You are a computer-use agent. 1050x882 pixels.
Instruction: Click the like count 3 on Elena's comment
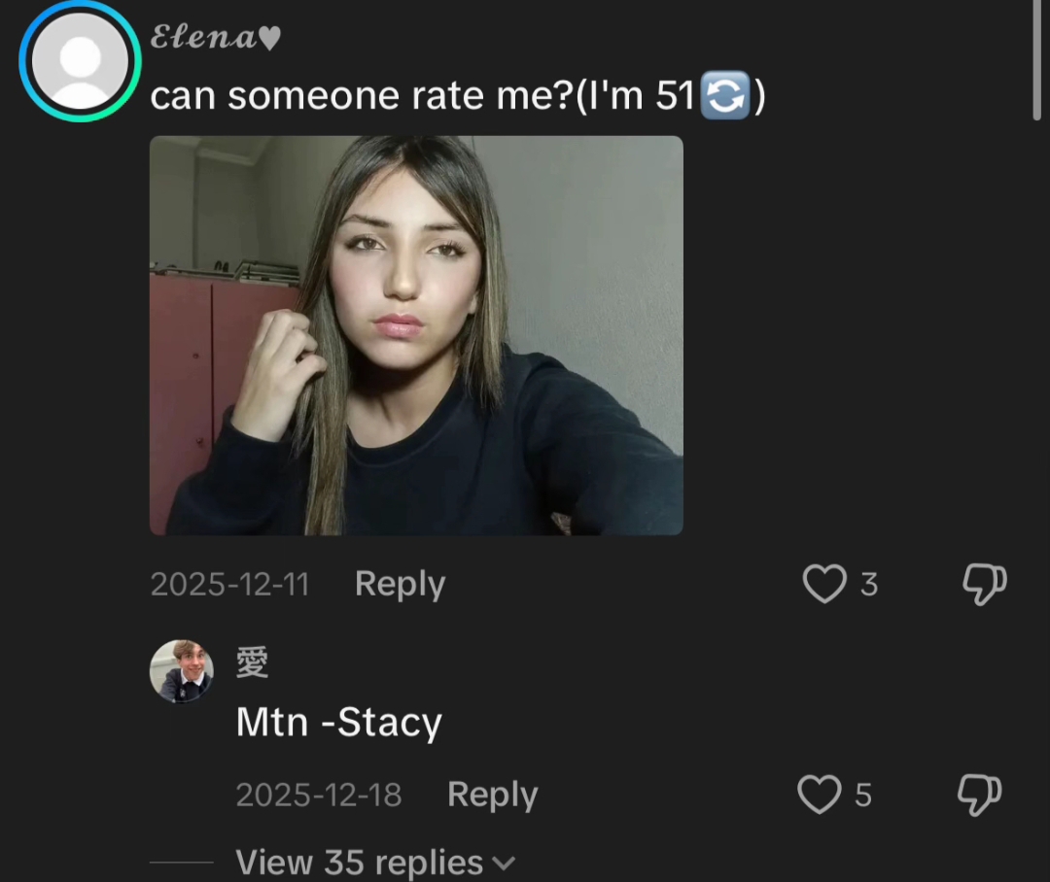click(868, 585)
